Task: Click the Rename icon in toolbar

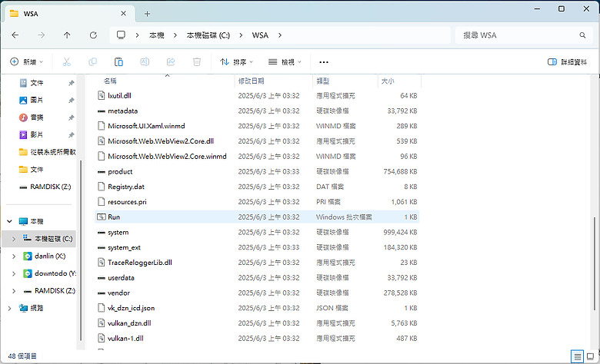Action: pos(145,62)
